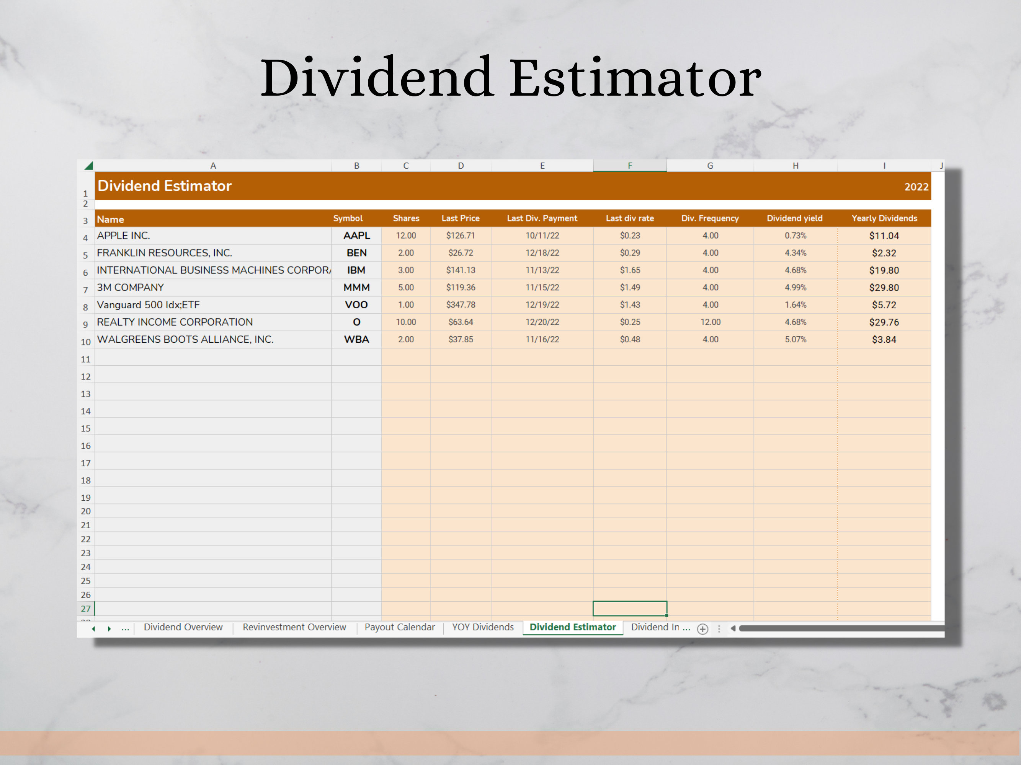Click the horizontal scrollbar left arrow
This screenshot has height=765, width=1021.
tap(733, 628)
